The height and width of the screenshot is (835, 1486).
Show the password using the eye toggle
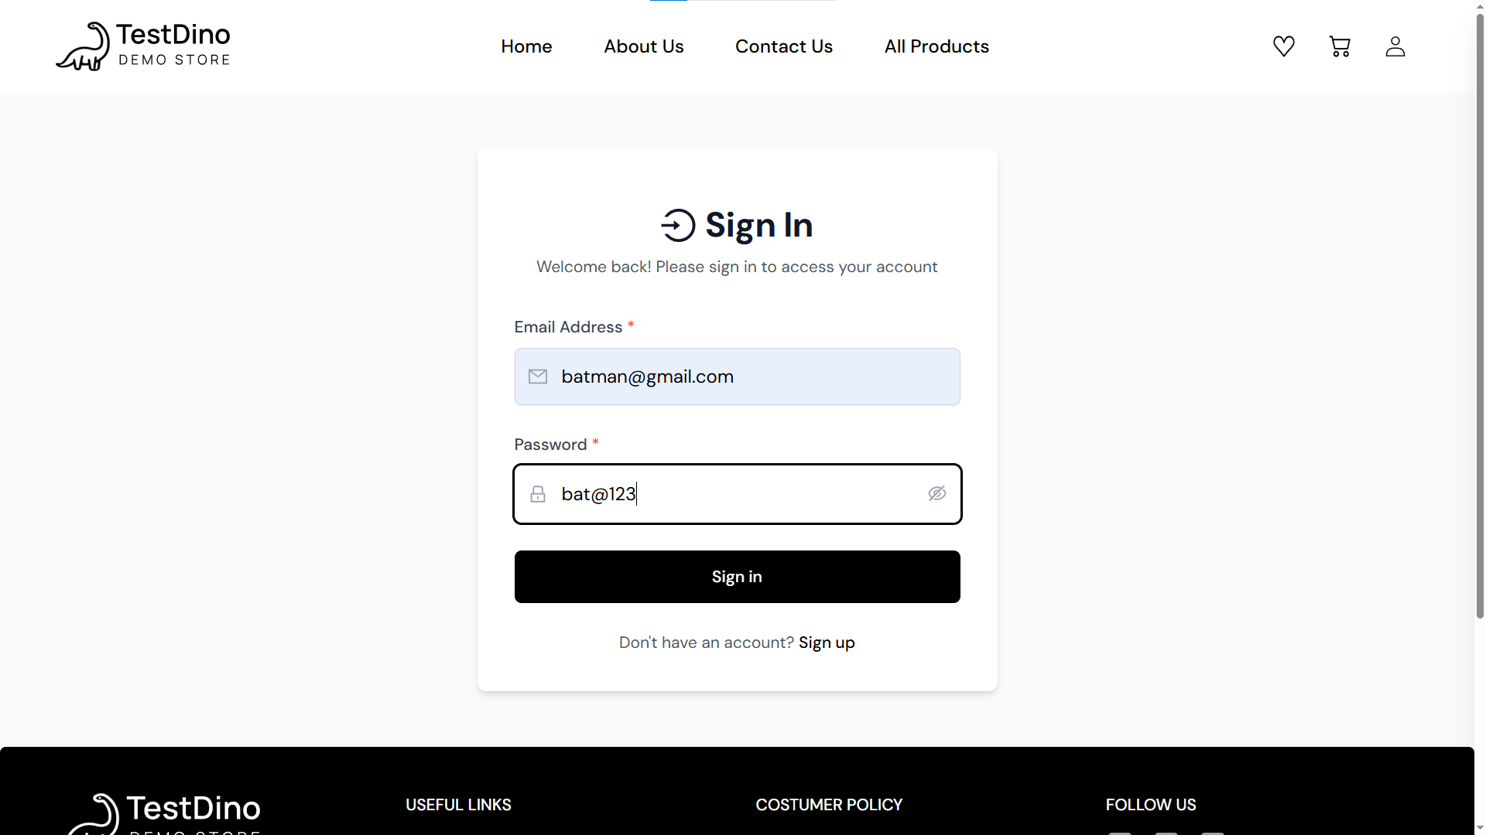point(937,493)
